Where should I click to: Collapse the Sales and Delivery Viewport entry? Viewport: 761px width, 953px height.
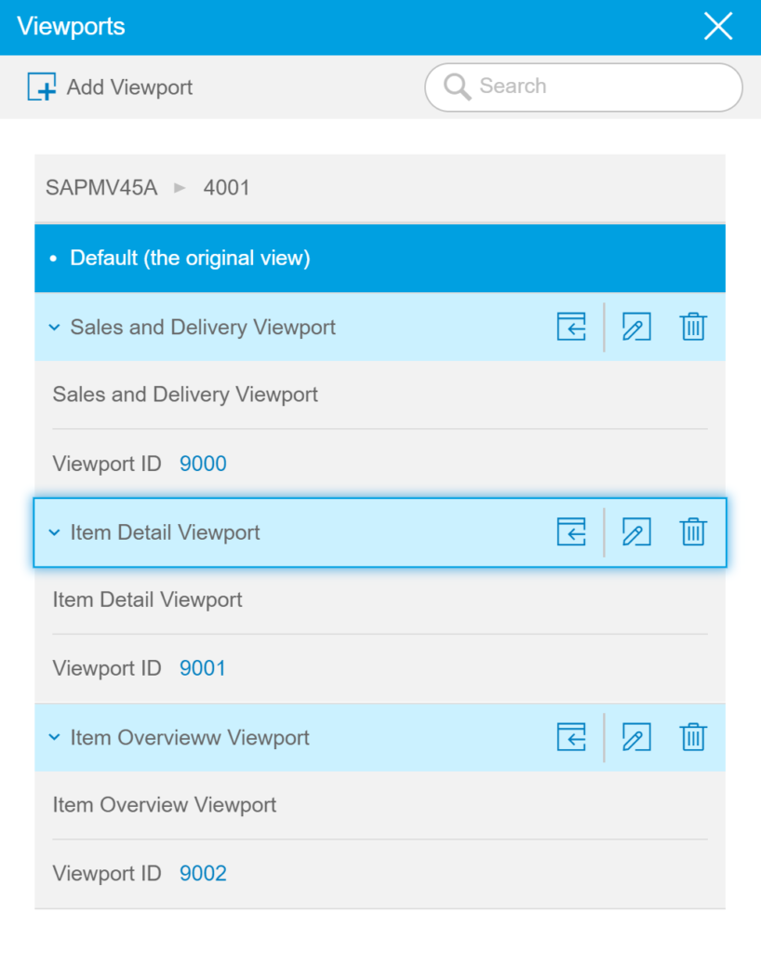pyautogui.click(x=54, y=327)
